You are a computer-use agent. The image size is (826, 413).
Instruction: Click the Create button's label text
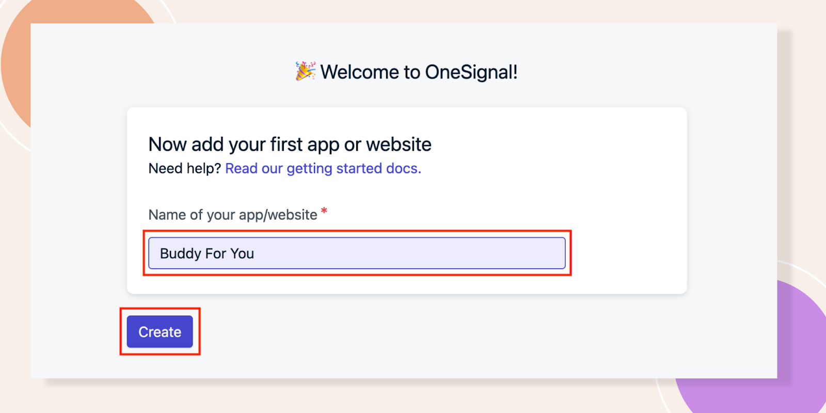coord(160,331)
